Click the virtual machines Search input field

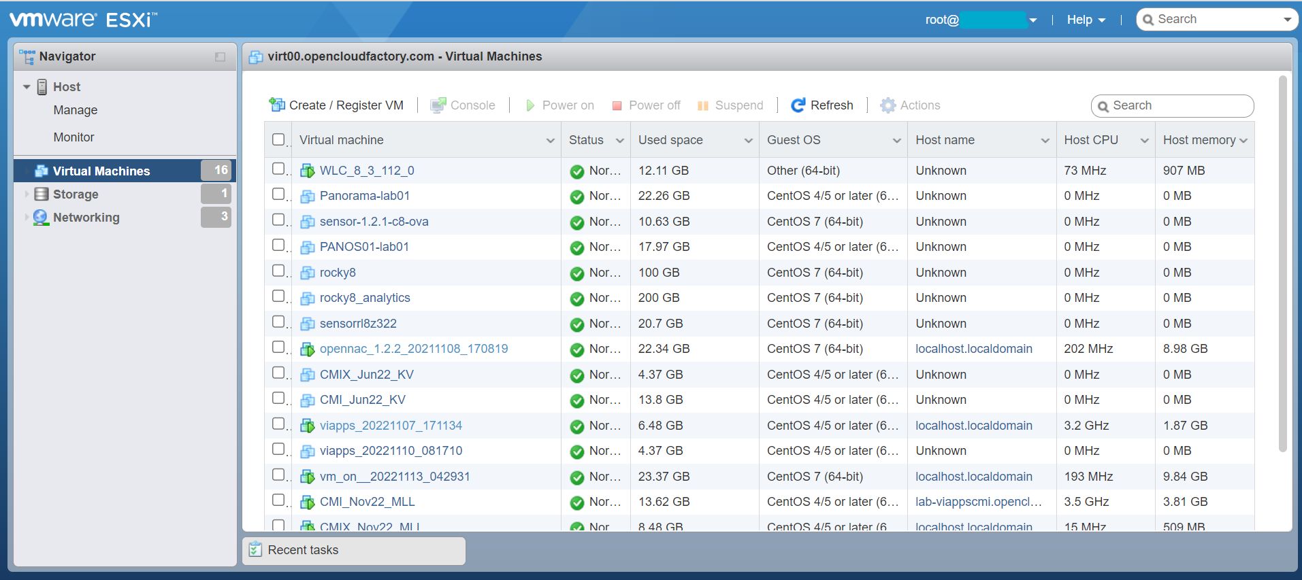(1172, 106)
